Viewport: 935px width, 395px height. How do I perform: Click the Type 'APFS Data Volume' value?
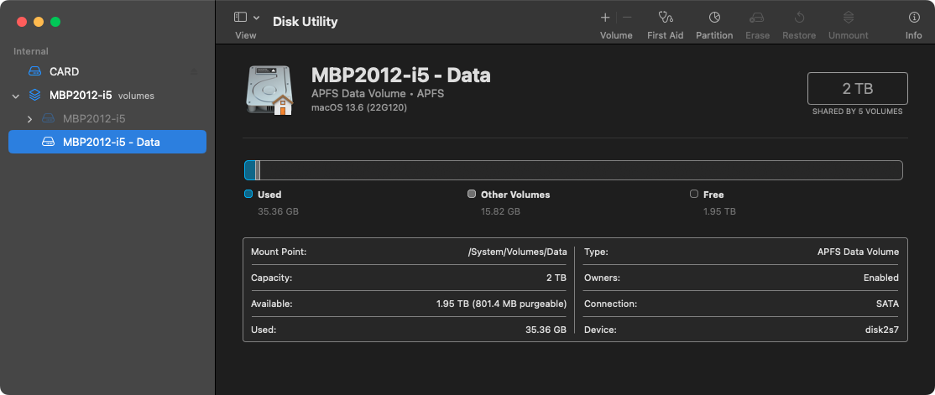(x=858, y=252)
